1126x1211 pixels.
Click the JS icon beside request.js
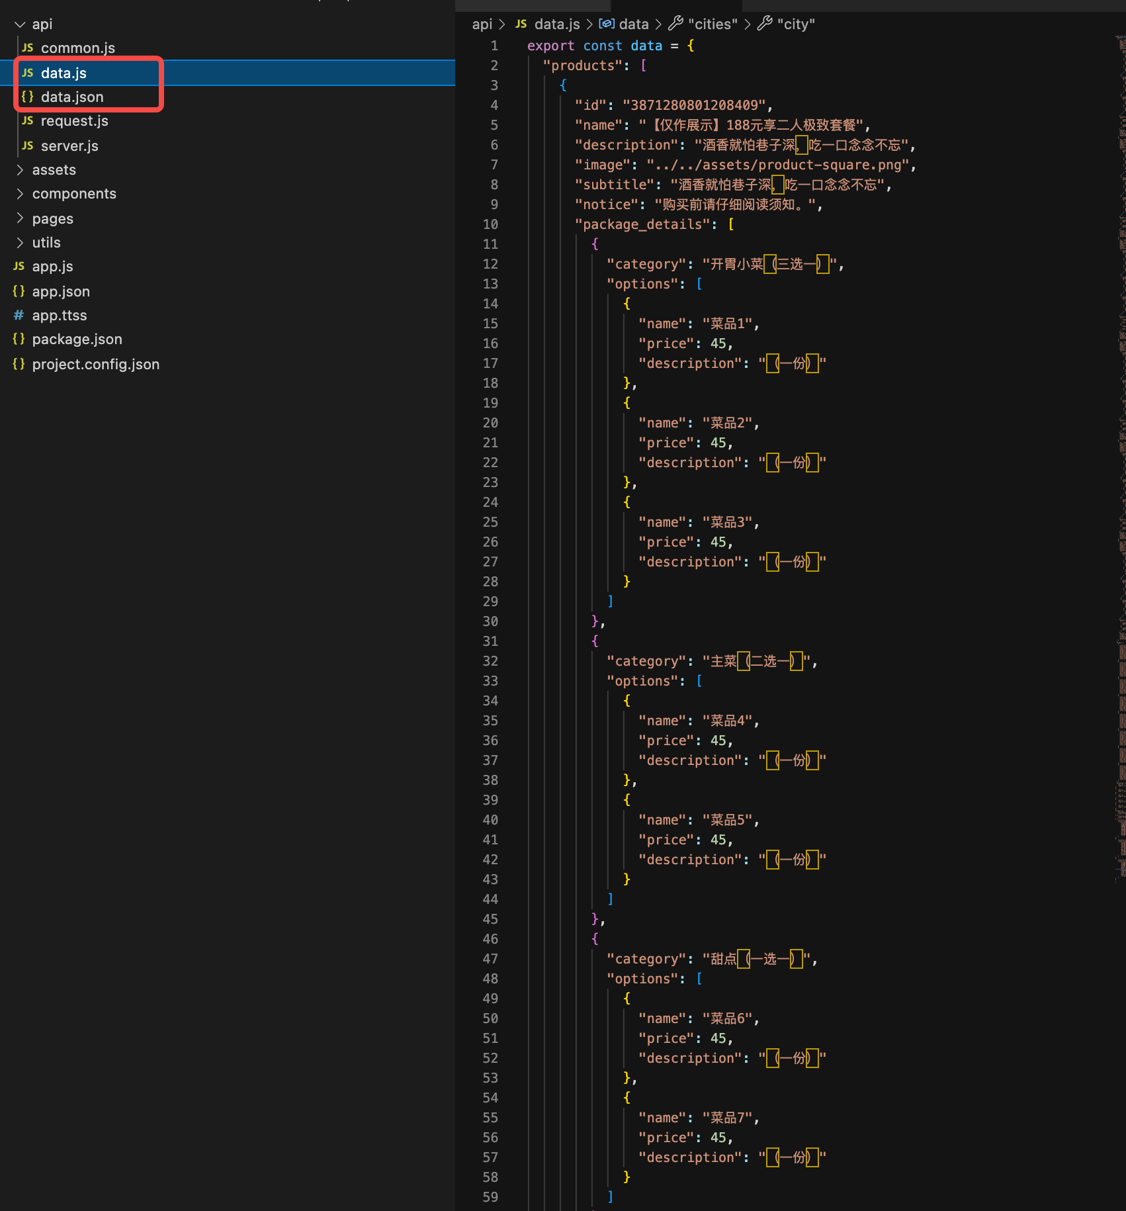tap(27, 121)
